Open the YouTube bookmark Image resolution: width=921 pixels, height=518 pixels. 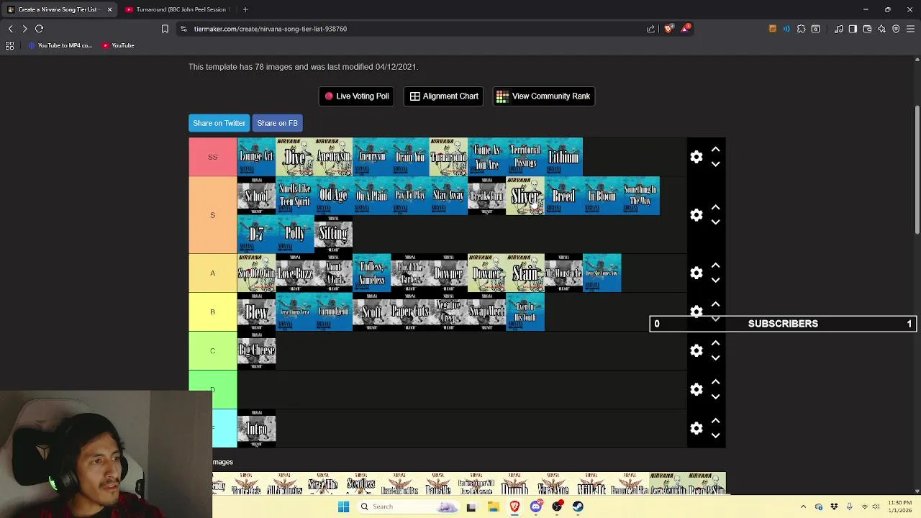(118, 45)
